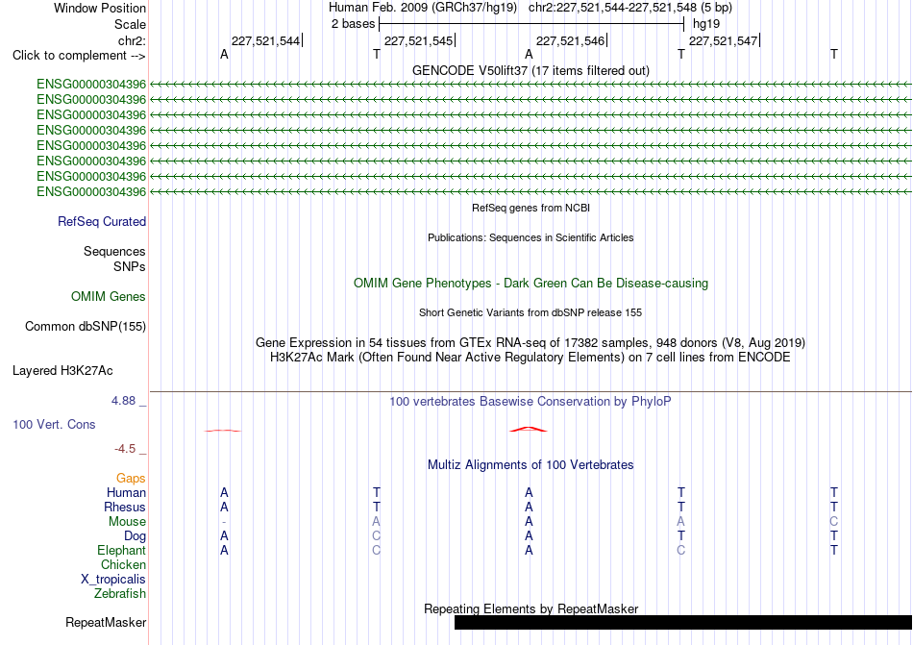Click the taller red PhyloP conservation bump
Screen dimensions: 913x645
(x=529, y=429)
